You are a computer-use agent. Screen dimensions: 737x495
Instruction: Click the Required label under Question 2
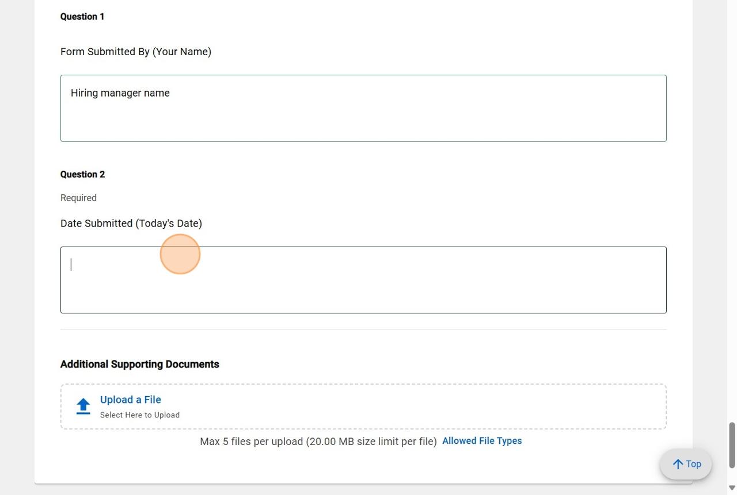click(78, 198)
